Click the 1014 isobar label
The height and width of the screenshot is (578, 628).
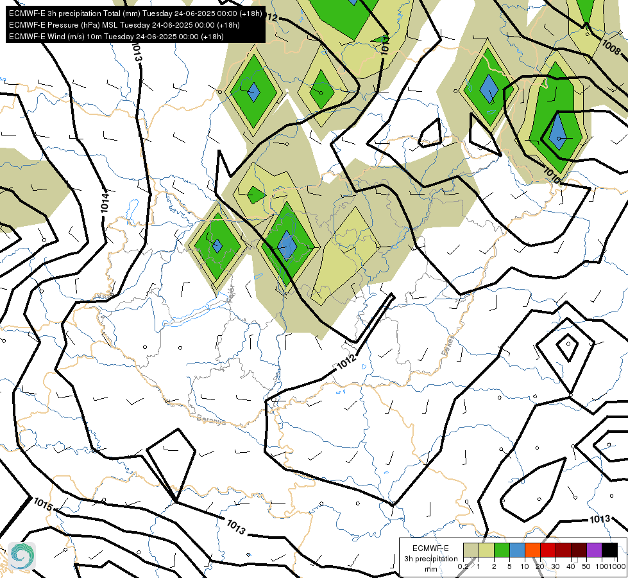105,202
